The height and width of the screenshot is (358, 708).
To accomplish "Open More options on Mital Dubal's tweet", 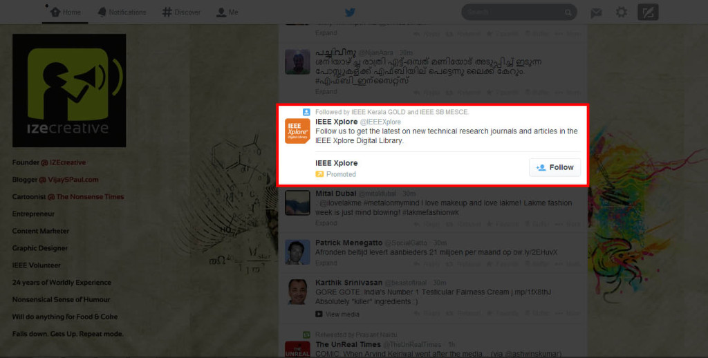I will point(568,224).
